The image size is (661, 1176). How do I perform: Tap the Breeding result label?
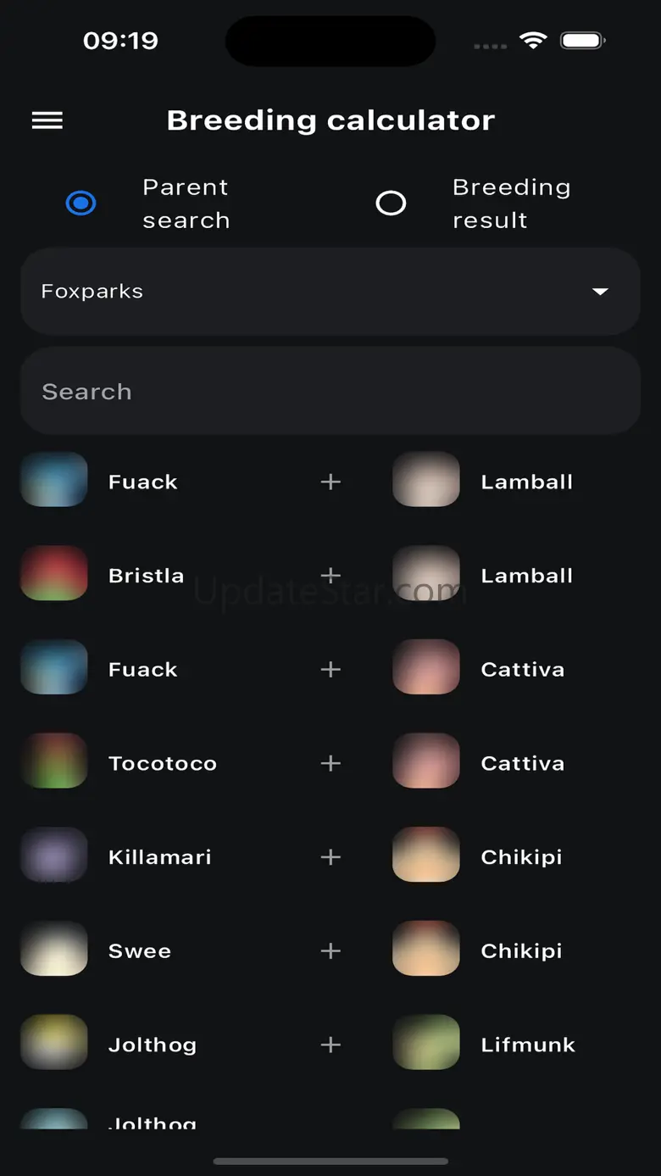tap(511, 203)
